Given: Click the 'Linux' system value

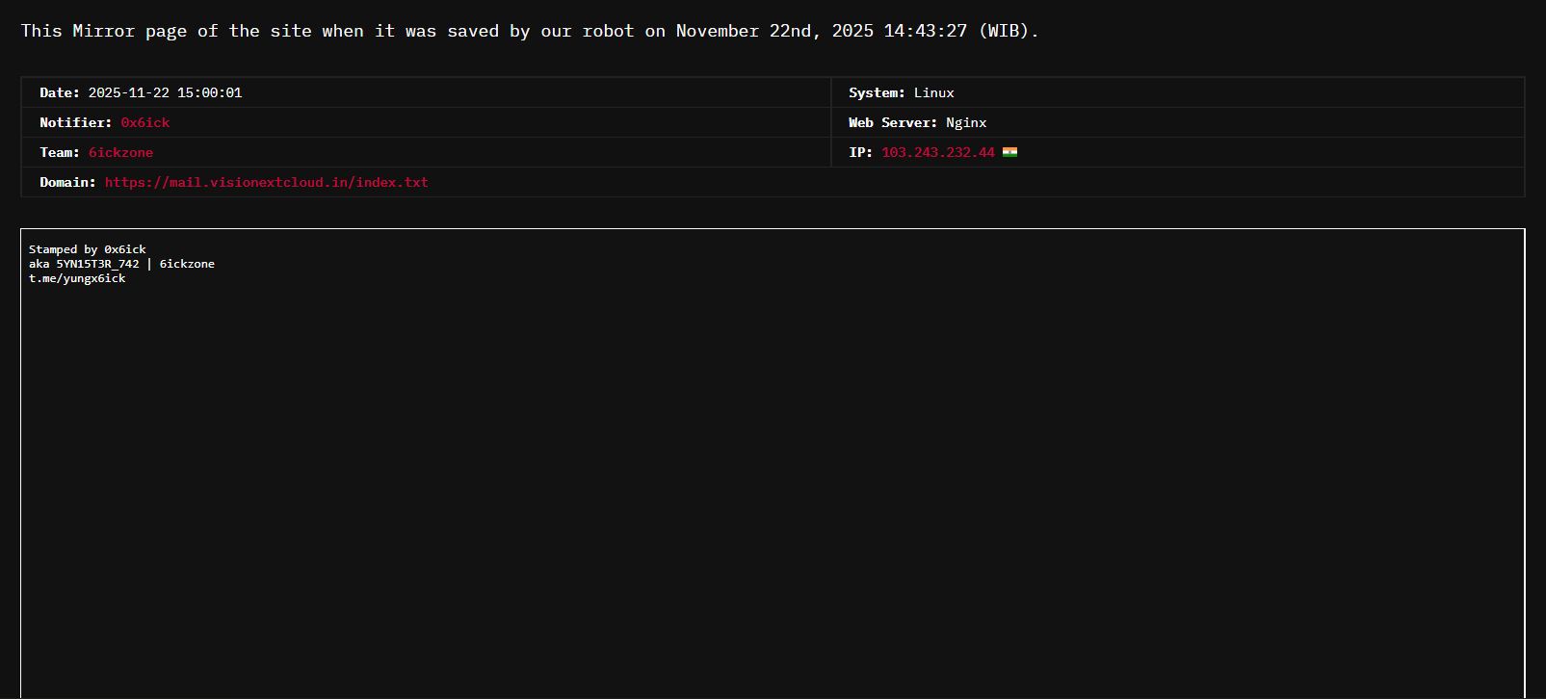Looking at the screenshot, I should [933, 92].
